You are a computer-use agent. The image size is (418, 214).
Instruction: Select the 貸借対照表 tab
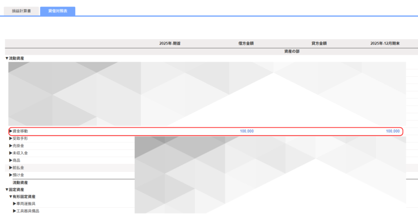coord(58,11)
